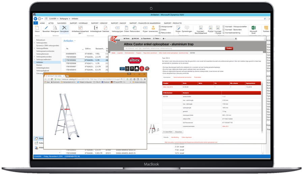Click the NAV back navigation arrow
Viewport: 303px width, 175px height.
click(35, 19)
